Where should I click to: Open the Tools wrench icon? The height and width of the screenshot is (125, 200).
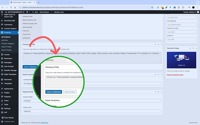click(x=2, y=104)
